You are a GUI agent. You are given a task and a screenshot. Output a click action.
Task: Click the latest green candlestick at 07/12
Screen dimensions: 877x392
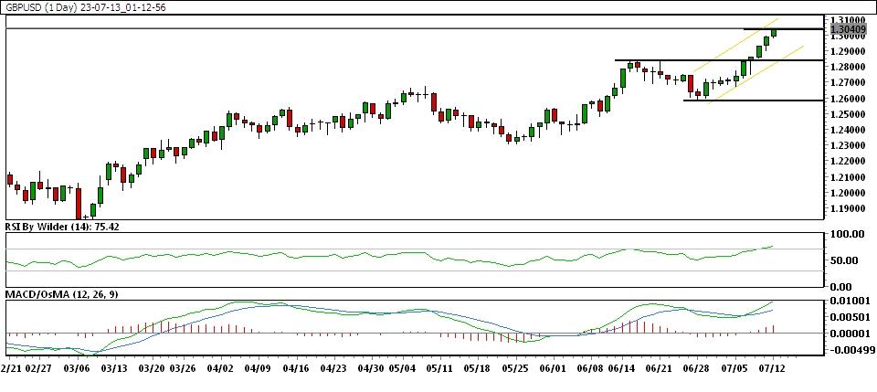coord(774,33)
